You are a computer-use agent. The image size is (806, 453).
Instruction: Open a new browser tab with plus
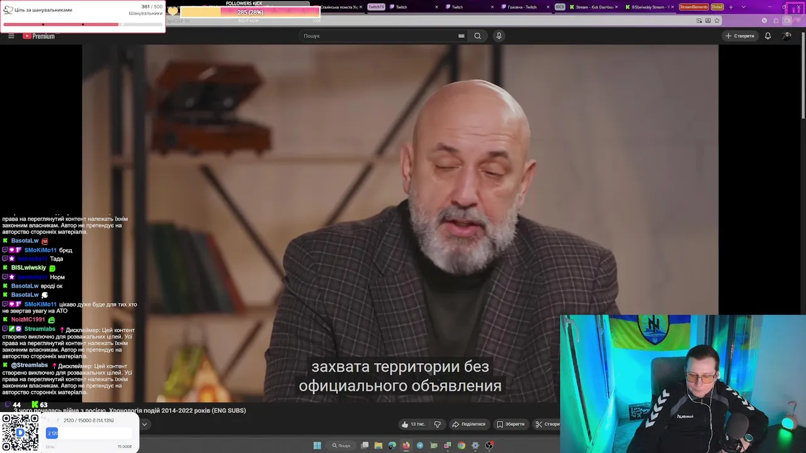tap(731, 7)
